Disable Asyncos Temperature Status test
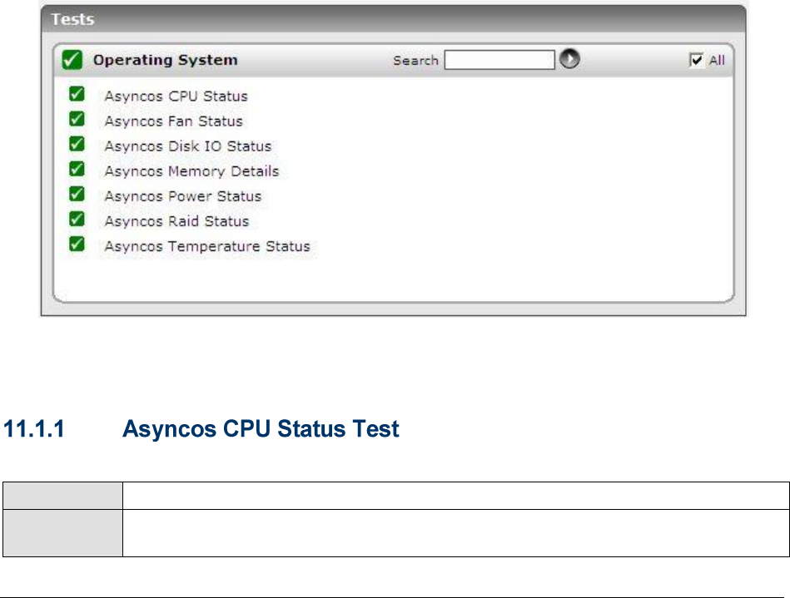The image size is (790, 598). pyautogui.click(x=77, y=245)
